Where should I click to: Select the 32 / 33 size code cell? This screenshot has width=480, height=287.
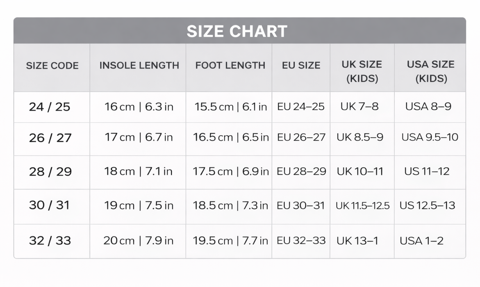tap(50, 241)
